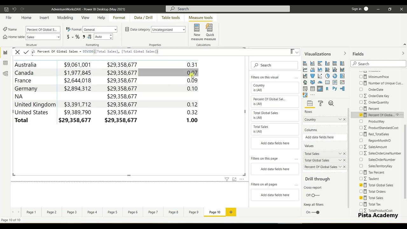Viewport: 407px width, 229px height.
Task: Go to the Page 9 tab
Action: point(194,212)
